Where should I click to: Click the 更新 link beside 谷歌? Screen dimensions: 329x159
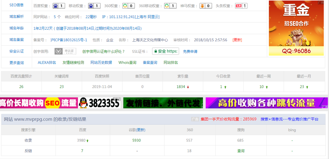[x=141, y=130]
